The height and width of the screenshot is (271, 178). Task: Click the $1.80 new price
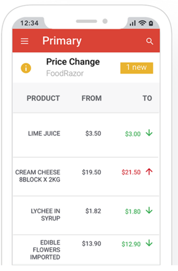coord(133,211)
